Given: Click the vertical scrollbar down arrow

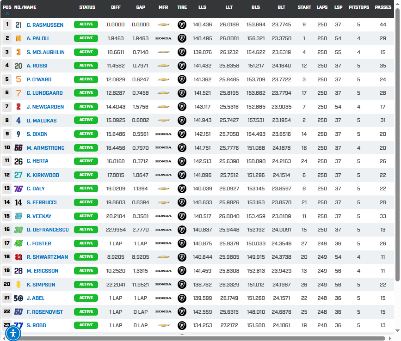Looking at the screenshot, I should 397,330.
